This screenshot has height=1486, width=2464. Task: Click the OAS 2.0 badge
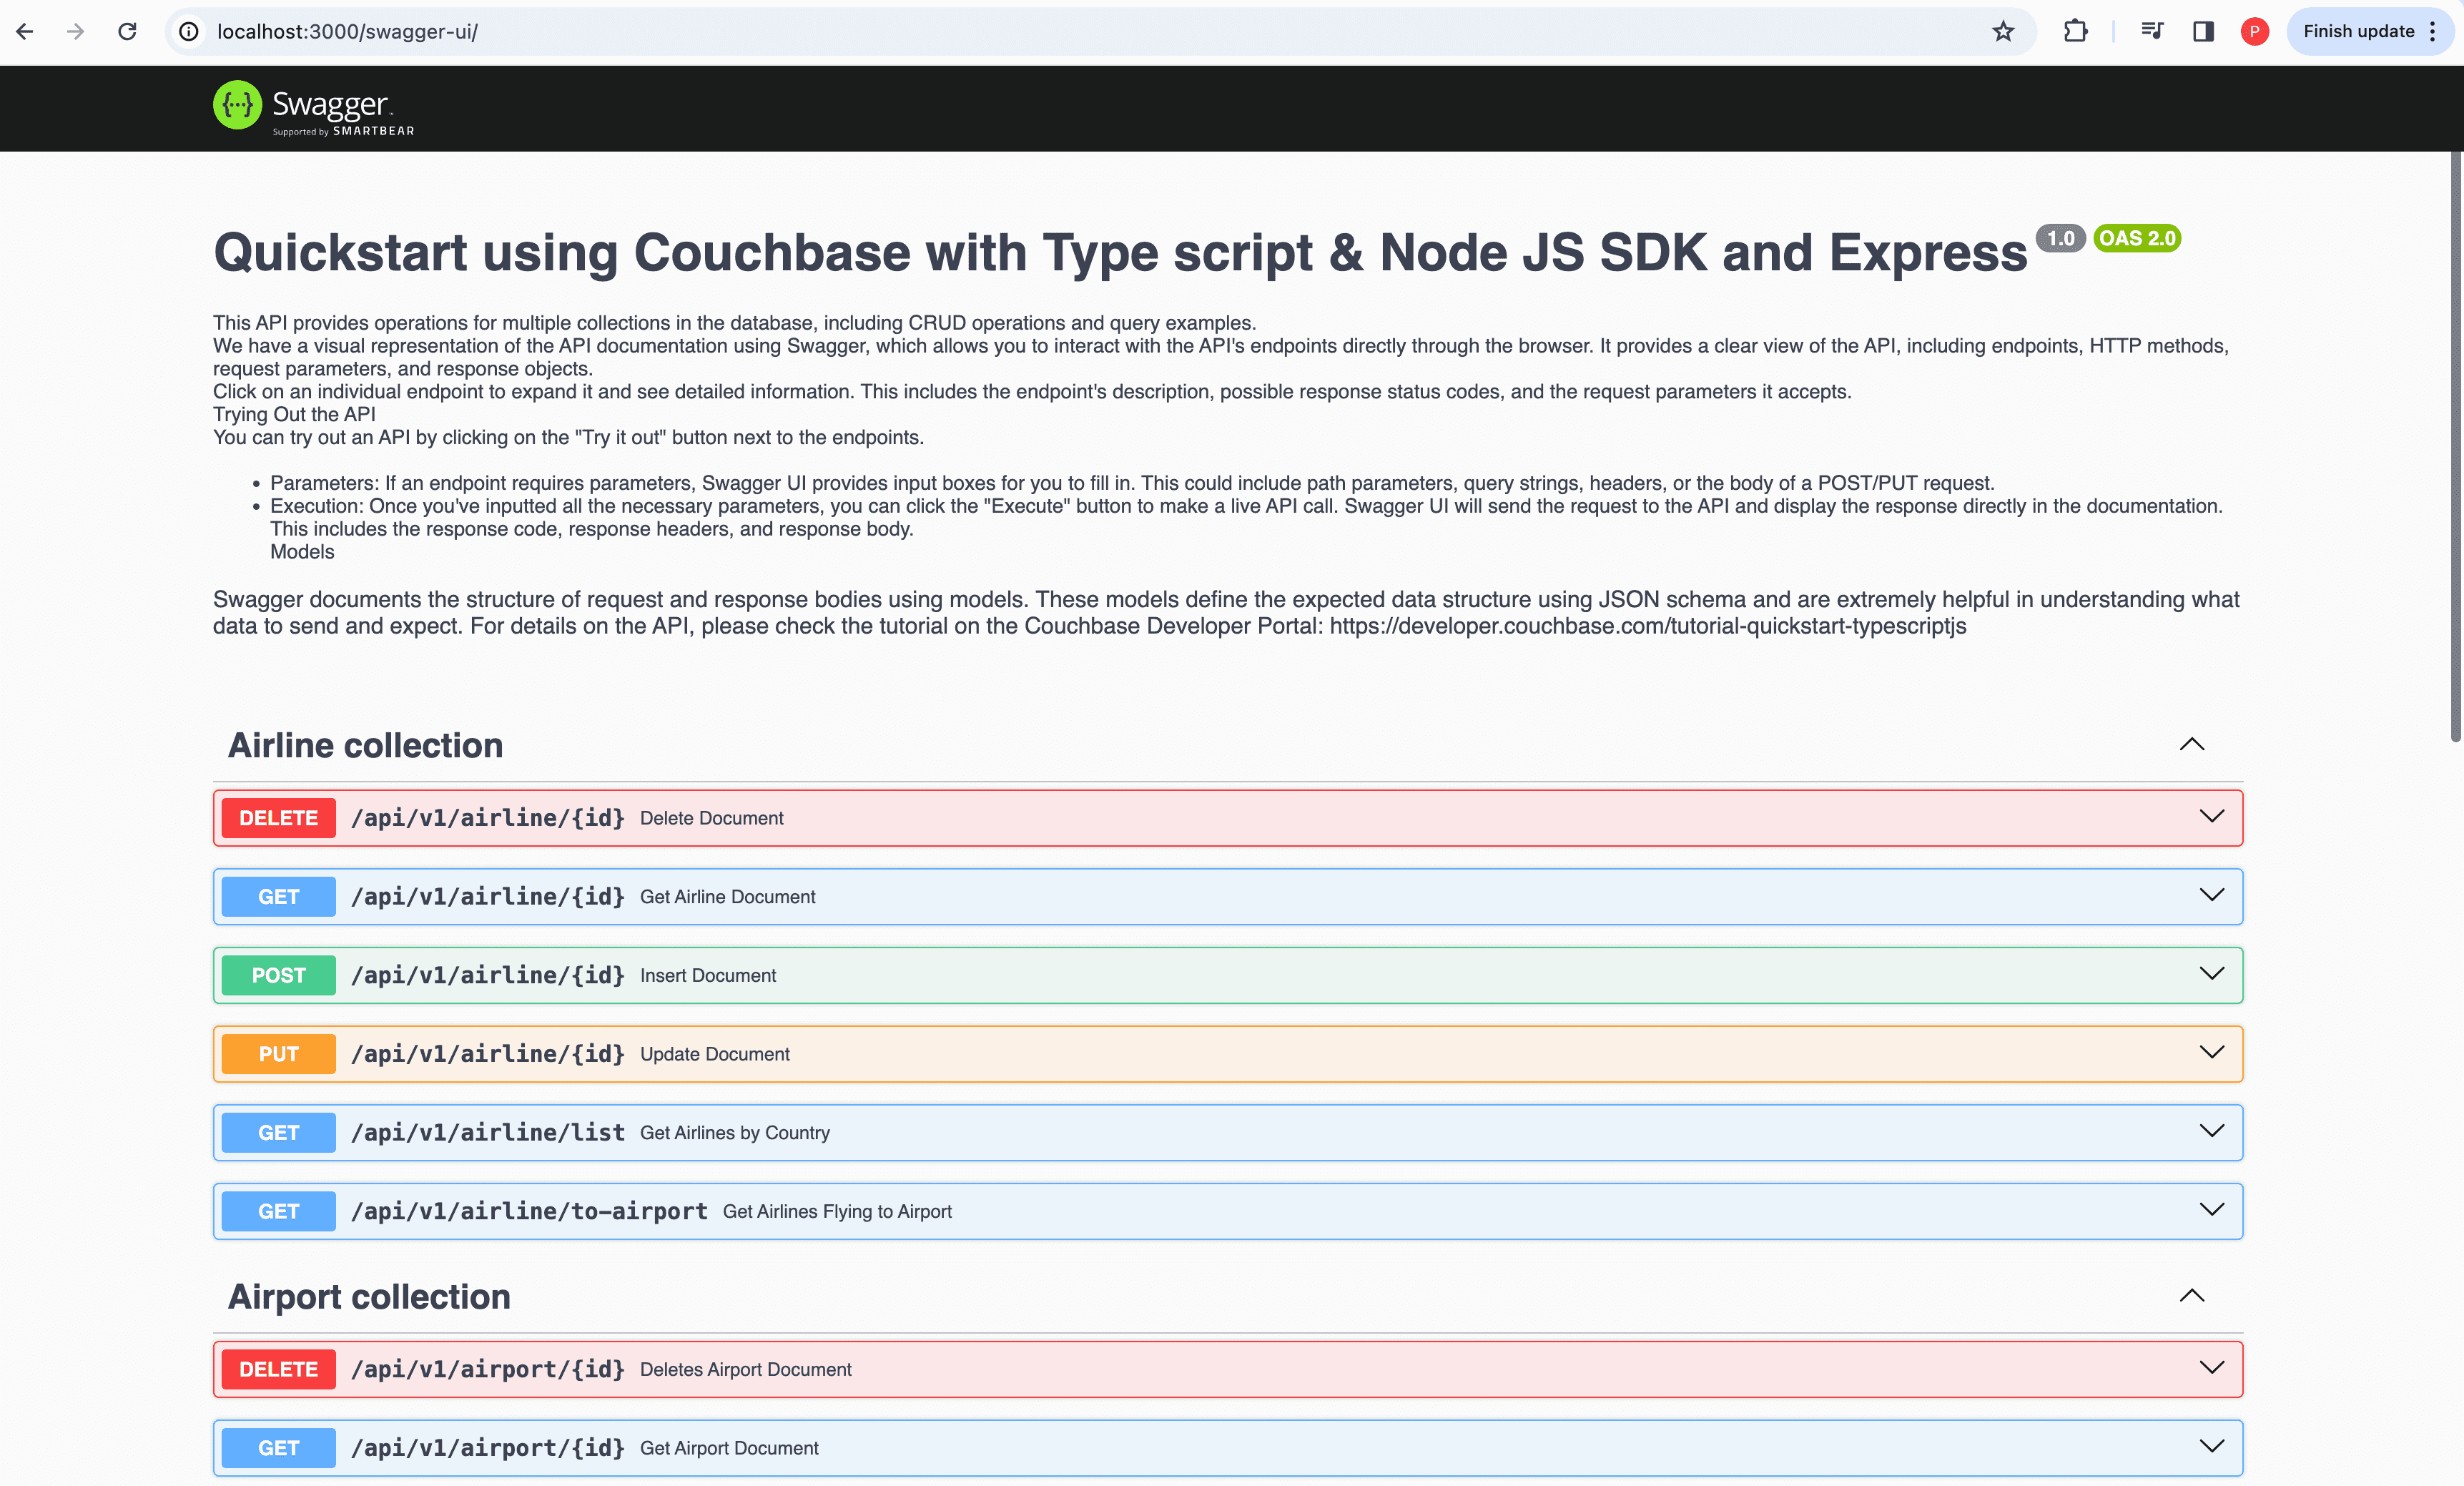(x=2137, y=238)
